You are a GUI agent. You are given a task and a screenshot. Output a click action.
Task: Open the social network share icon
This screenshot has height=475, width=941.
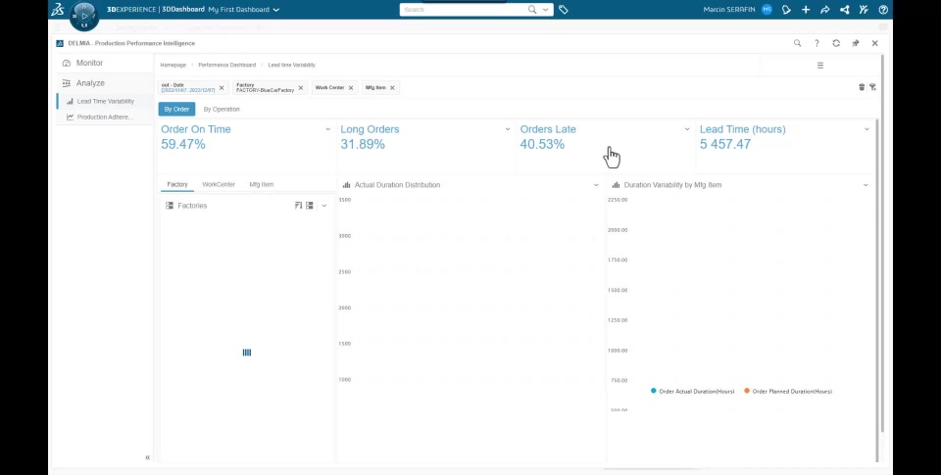pos(844,10)
